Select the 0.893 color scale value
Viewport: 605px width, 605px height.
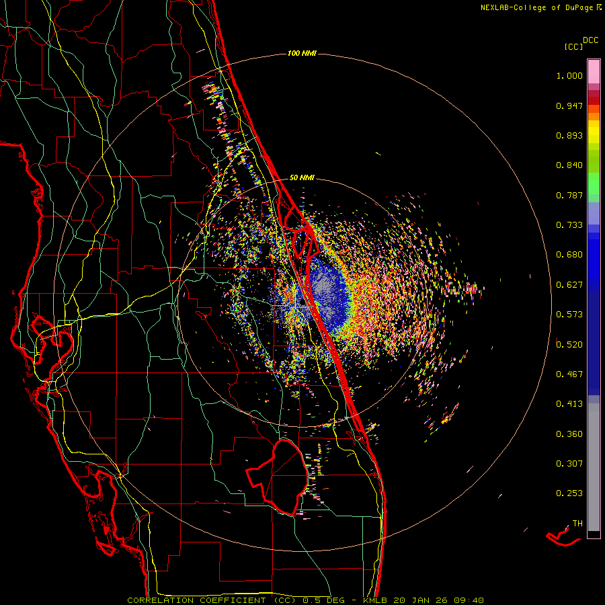point(569,135)
